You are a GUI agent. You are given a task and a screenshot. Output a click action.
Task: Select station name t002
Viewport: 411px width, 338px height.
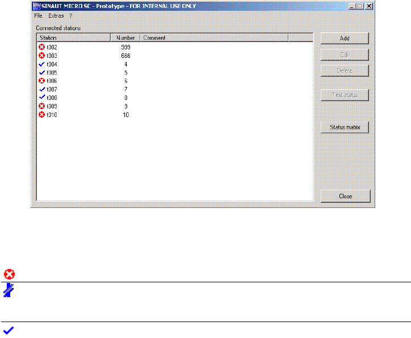52,47
